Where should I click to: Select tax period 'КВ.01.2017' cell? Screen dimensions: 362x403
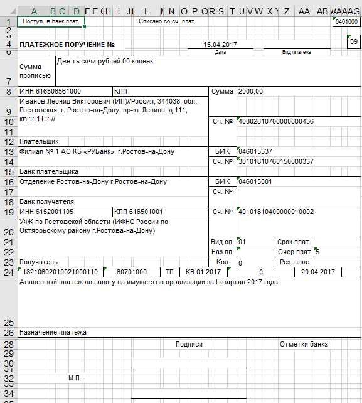(x=203, y=272)
